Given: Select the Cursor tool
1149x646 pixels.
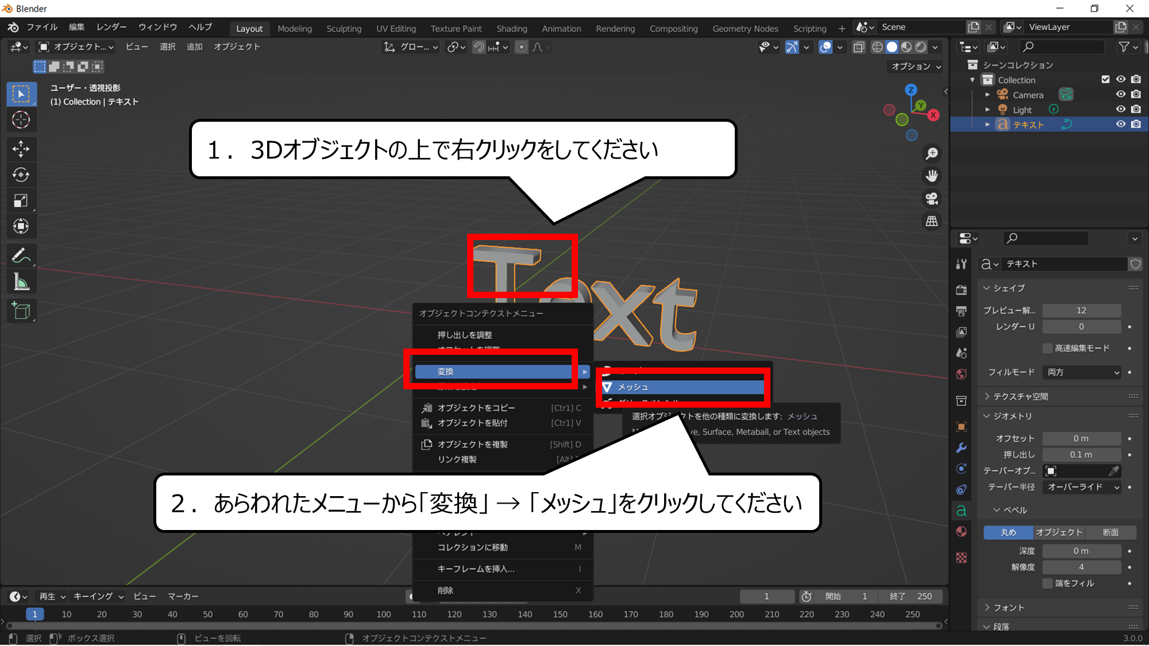Looking at the screenshot, I should click(21, 120).
